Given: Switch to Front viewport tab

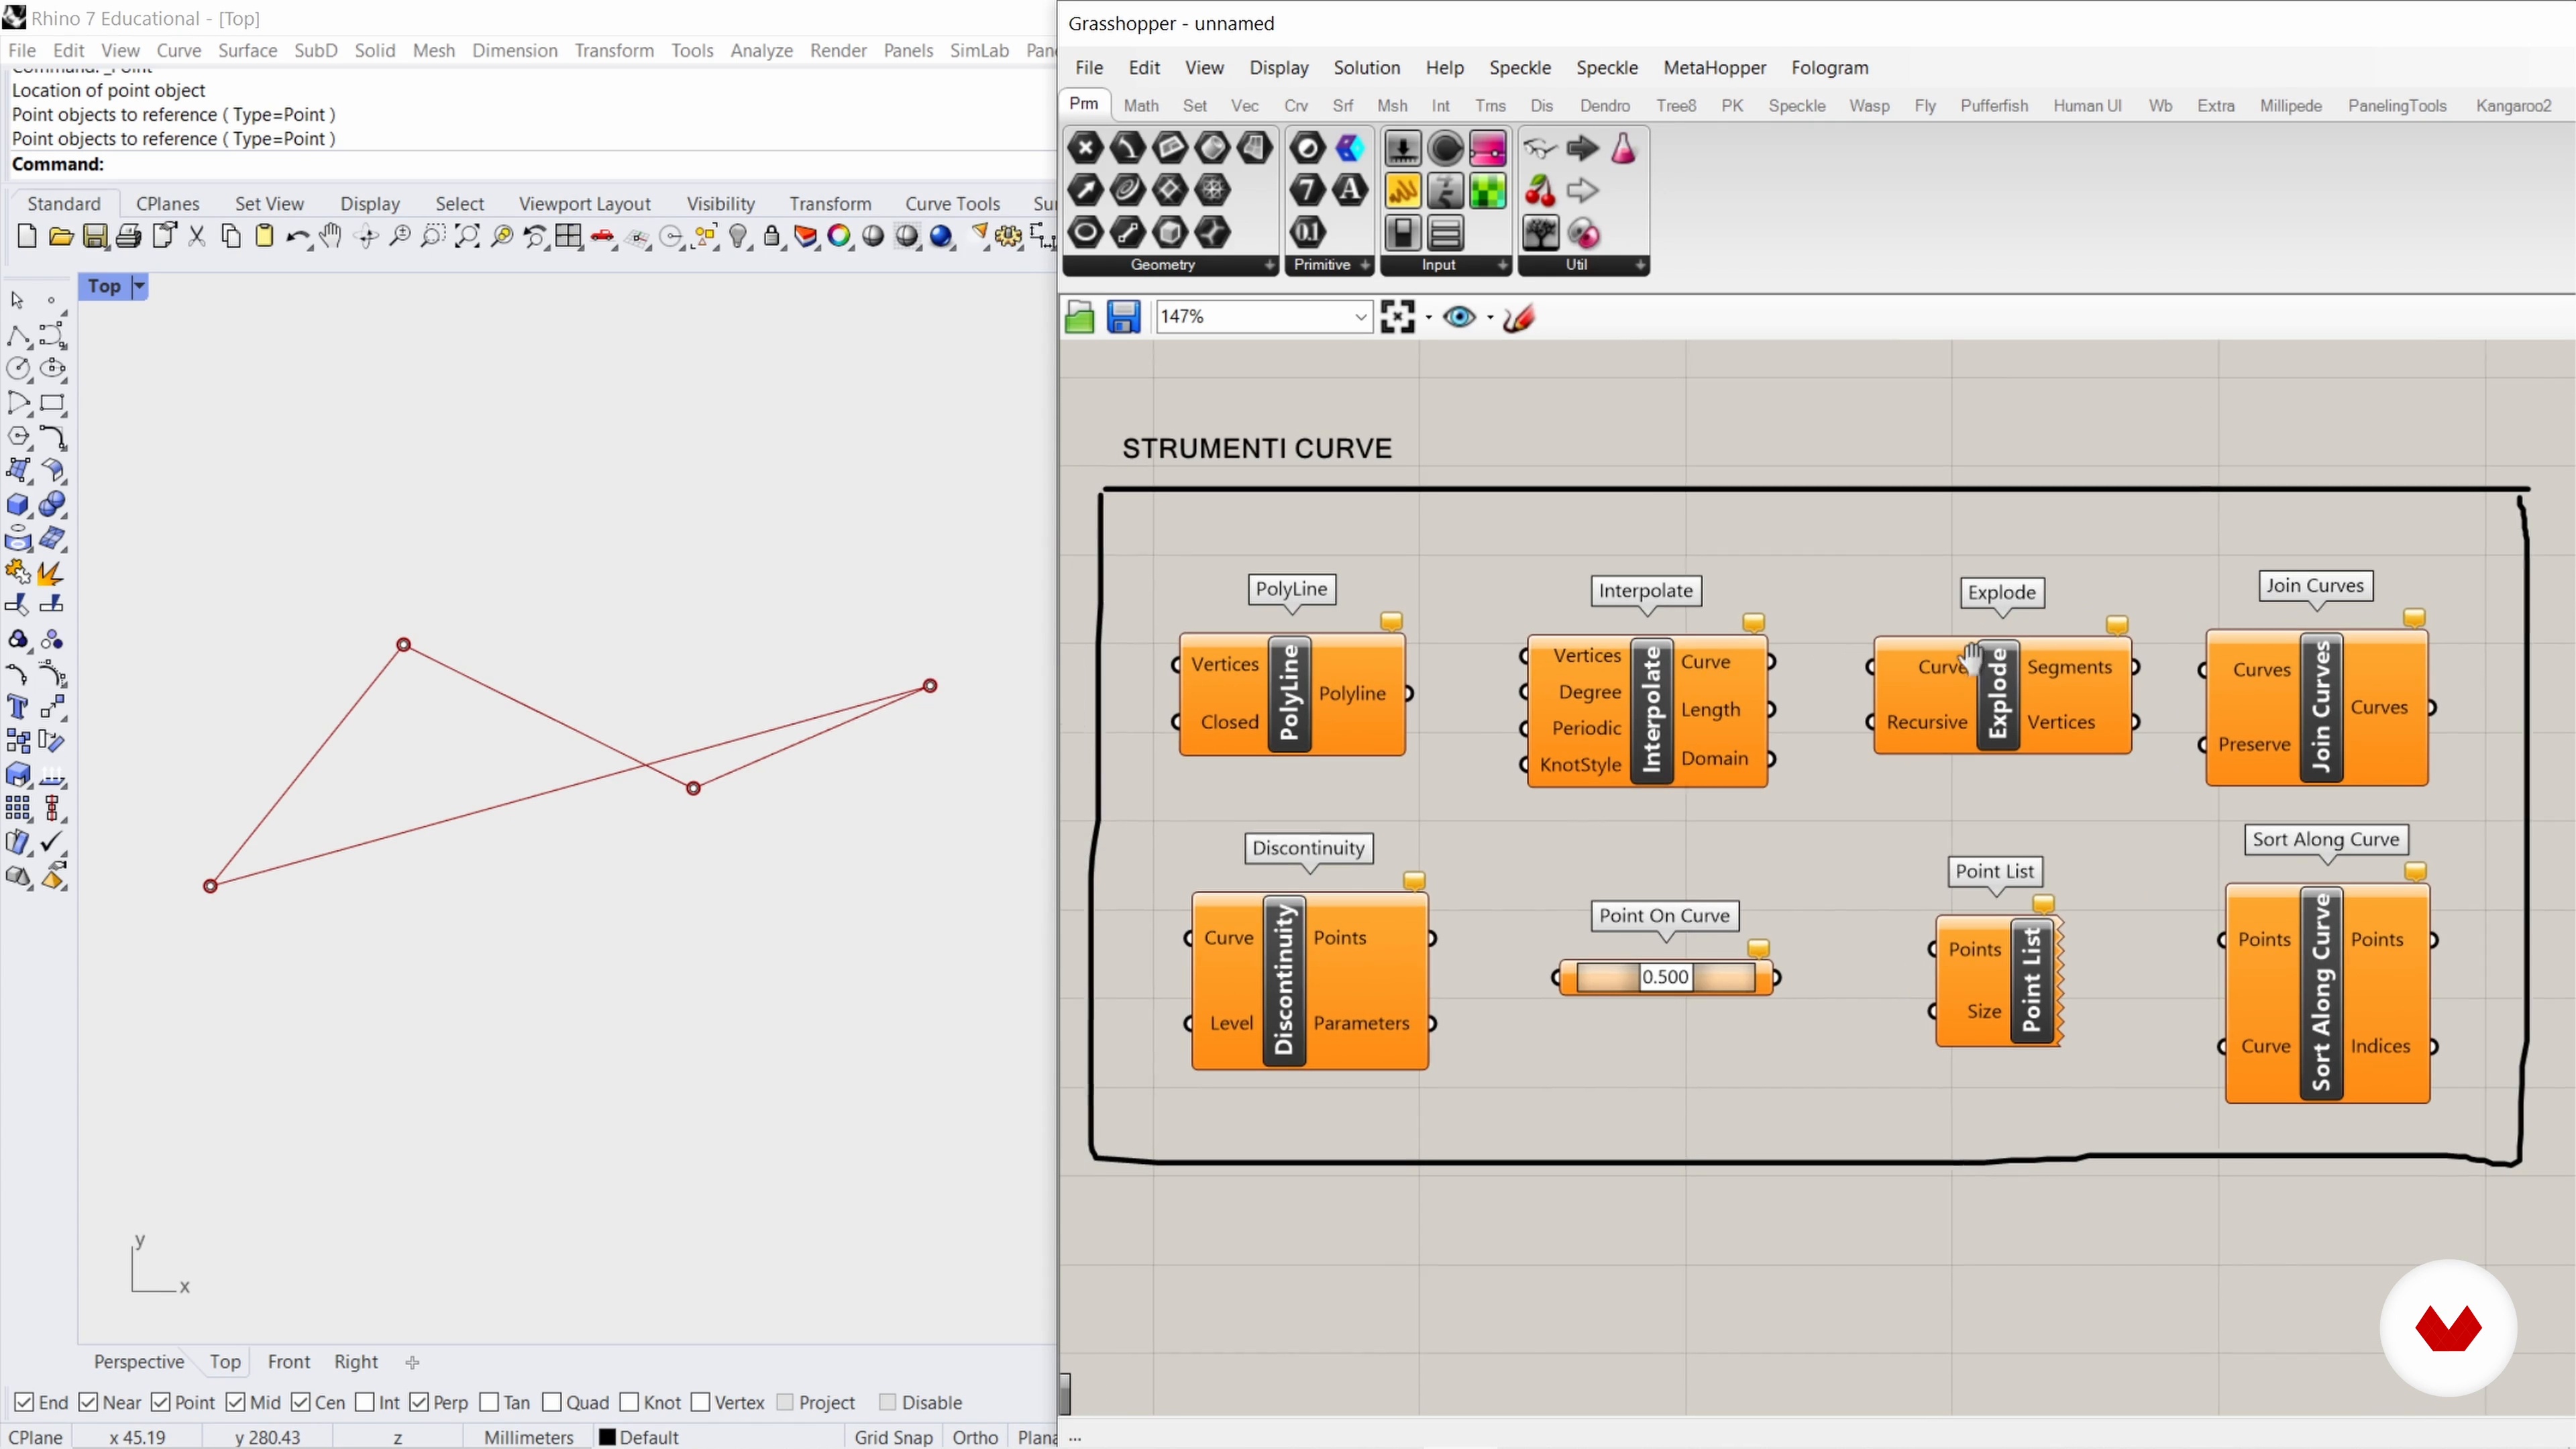Looking at the screenshot, I should [289, 1361].
